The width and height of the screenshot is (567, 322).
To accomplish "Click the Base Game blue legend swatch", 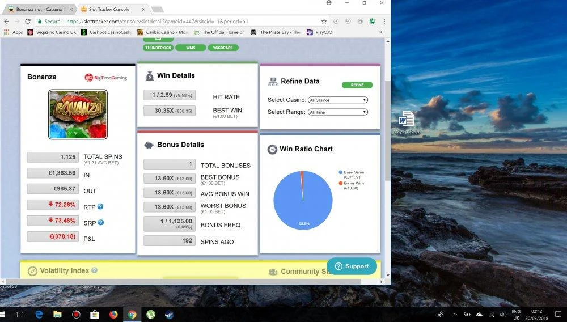I will 340,172.
